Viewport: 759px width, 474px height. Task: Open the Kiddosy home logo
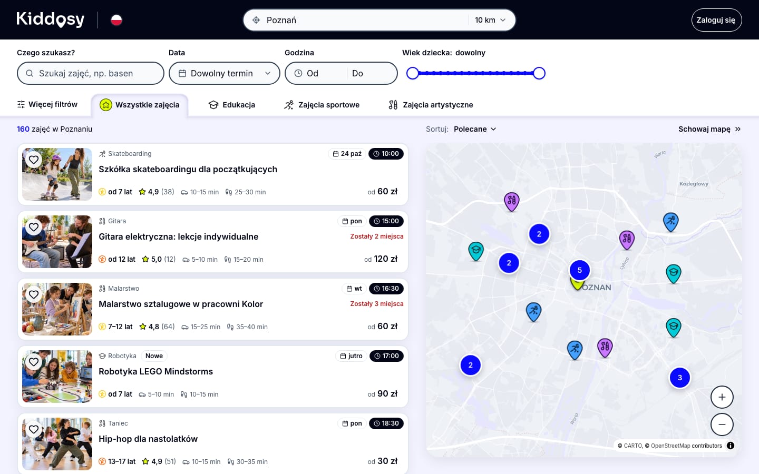point(51,19)
